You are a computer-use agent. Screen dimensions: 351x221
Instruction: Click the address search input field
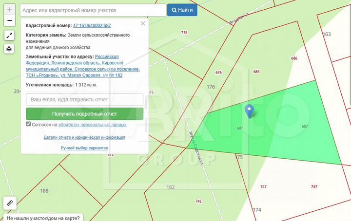93,10
